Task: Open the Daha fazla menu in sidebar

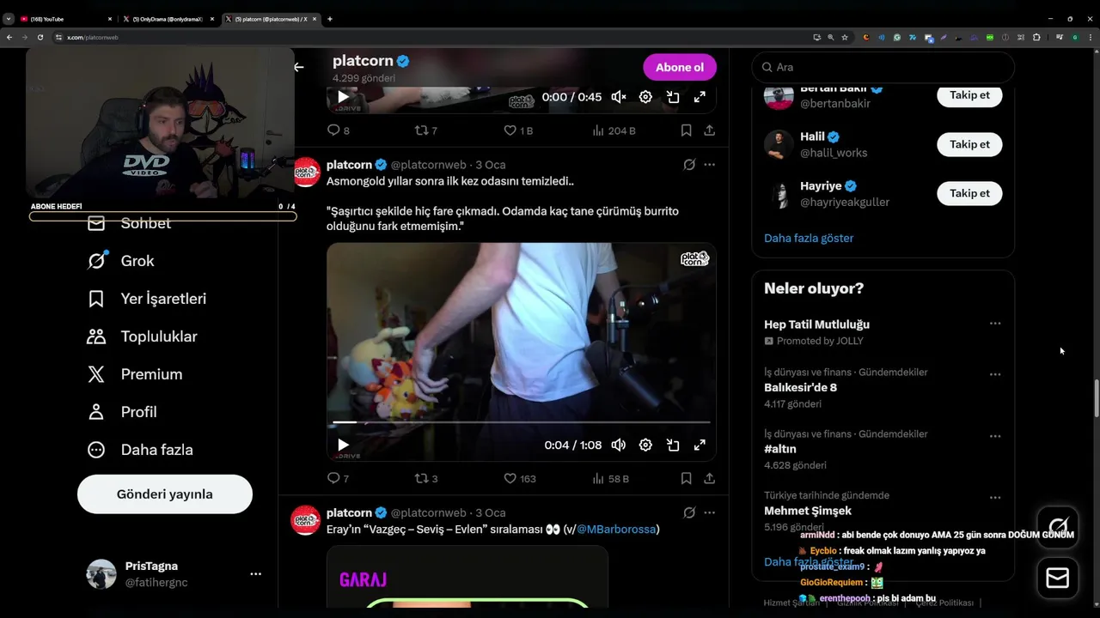Action: (139, 450)
